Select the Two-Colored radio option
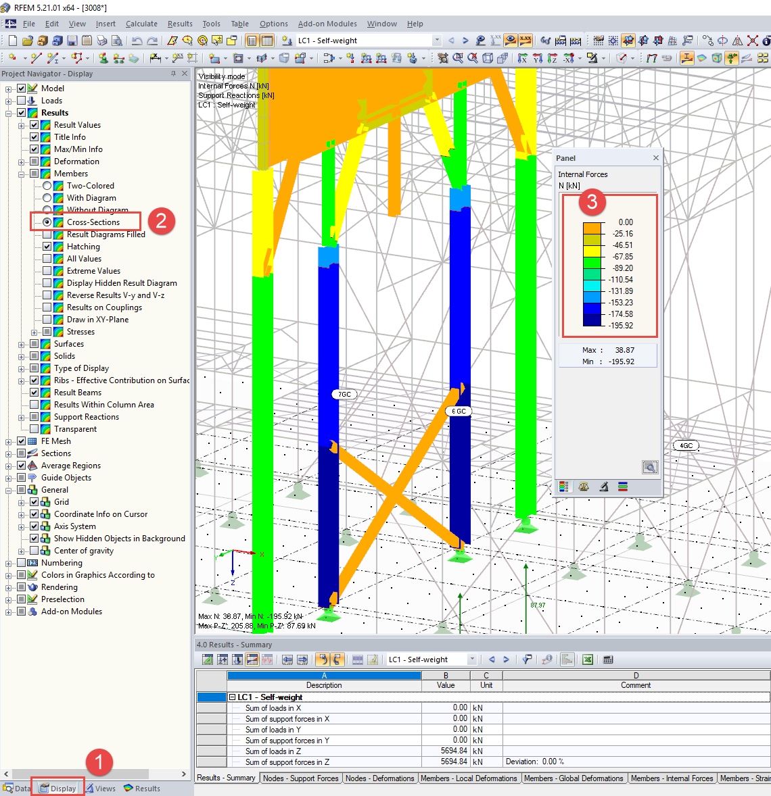 pyautogui.click(x=47, y=186)
